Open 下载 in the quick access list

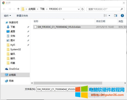[13, 27]
